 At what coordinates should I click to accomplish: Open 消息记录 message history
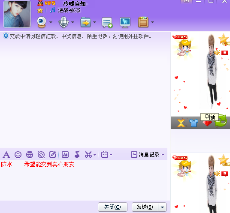point(145,155)
